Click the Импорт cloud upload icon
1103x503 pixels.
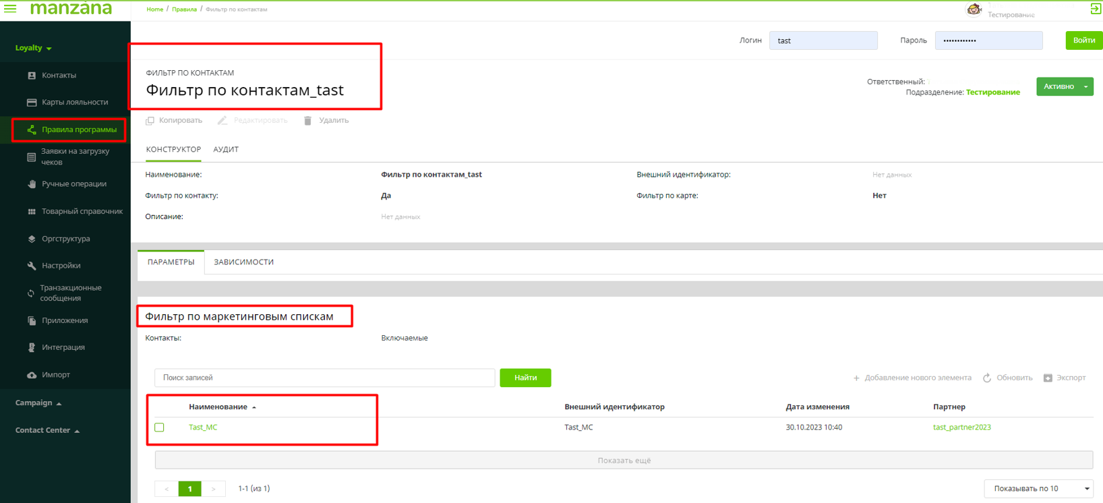click(32, 375)
